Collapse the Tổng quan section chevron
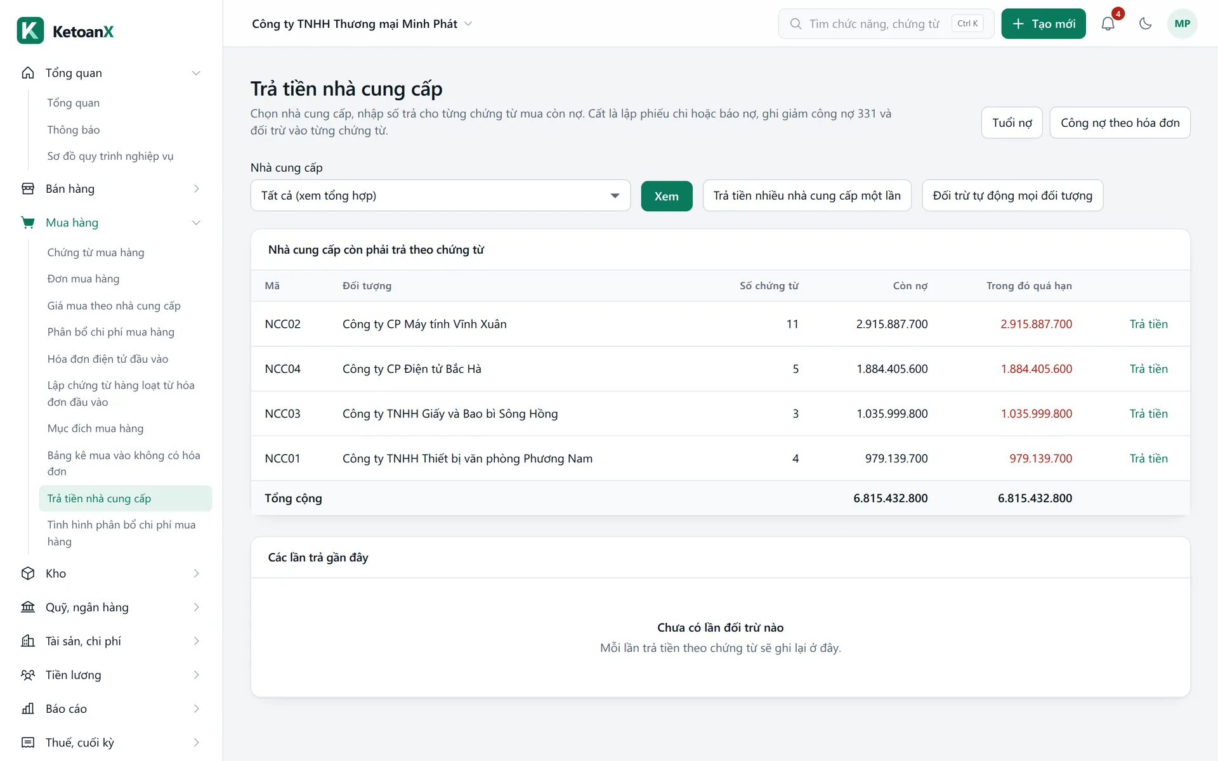Screen dimensions: 1218x761 [196, 73]
